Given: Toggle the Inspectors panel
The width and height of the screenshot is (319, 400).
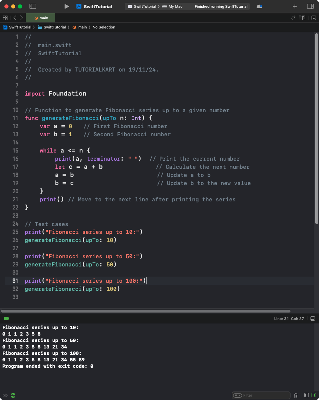Looking at the screenshot, I should (x=309, y=6).
